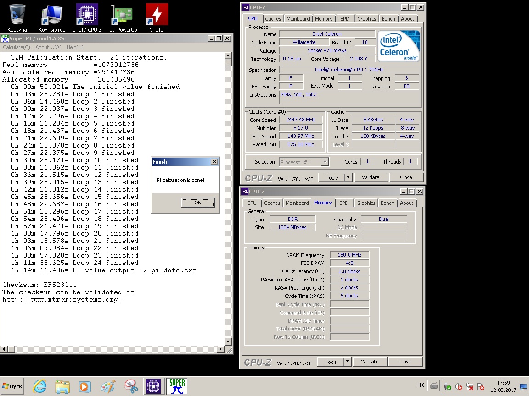Click the muted volume tray icon
529x396 pixels.
coord(458,386)
